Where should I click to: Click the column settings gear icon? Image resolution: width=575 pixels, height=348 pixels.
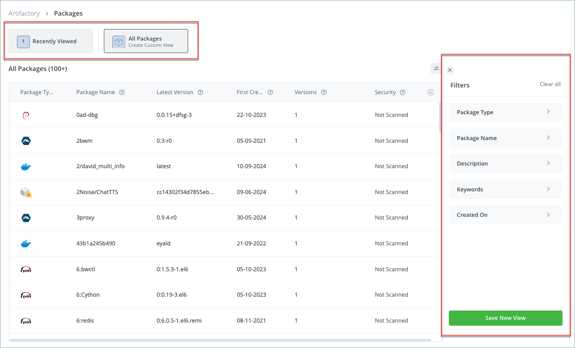click(x=430, y=92)
